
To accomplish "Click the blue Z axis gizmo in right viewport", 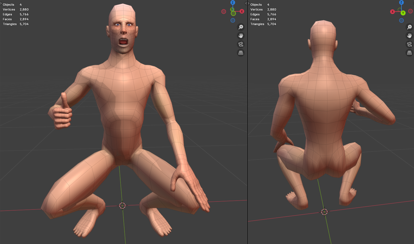I will [x=401, y=3].
